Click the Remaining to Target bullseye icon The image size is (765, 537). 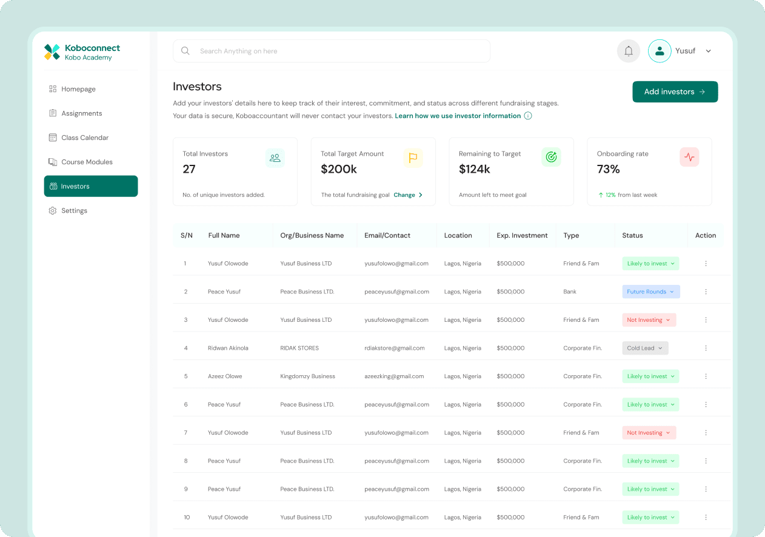(551, 158)
